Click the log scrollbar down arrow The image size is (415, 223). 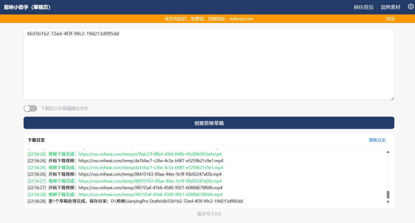(x=388, y=202)
